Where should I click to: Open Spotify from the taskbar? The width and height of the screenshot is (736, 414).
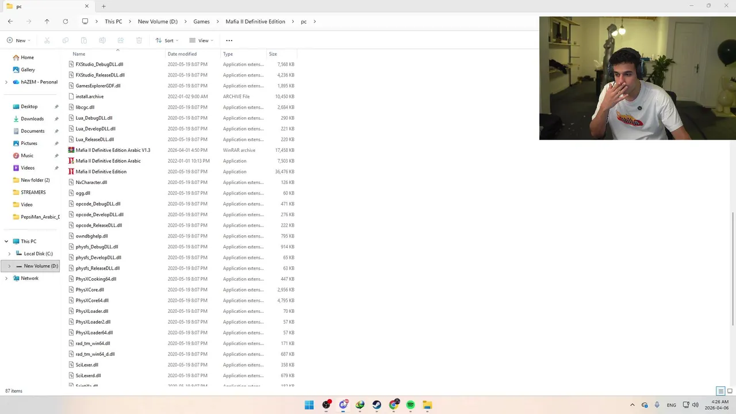pyautogui.click(x=411, y=405)
